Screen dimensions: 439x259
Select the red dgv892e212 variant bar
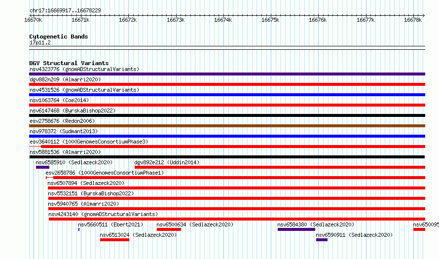(280, 167)
